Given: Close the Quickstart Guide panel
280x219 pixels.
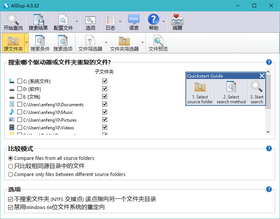Looking at the screenshot, I should coord(262,76).
